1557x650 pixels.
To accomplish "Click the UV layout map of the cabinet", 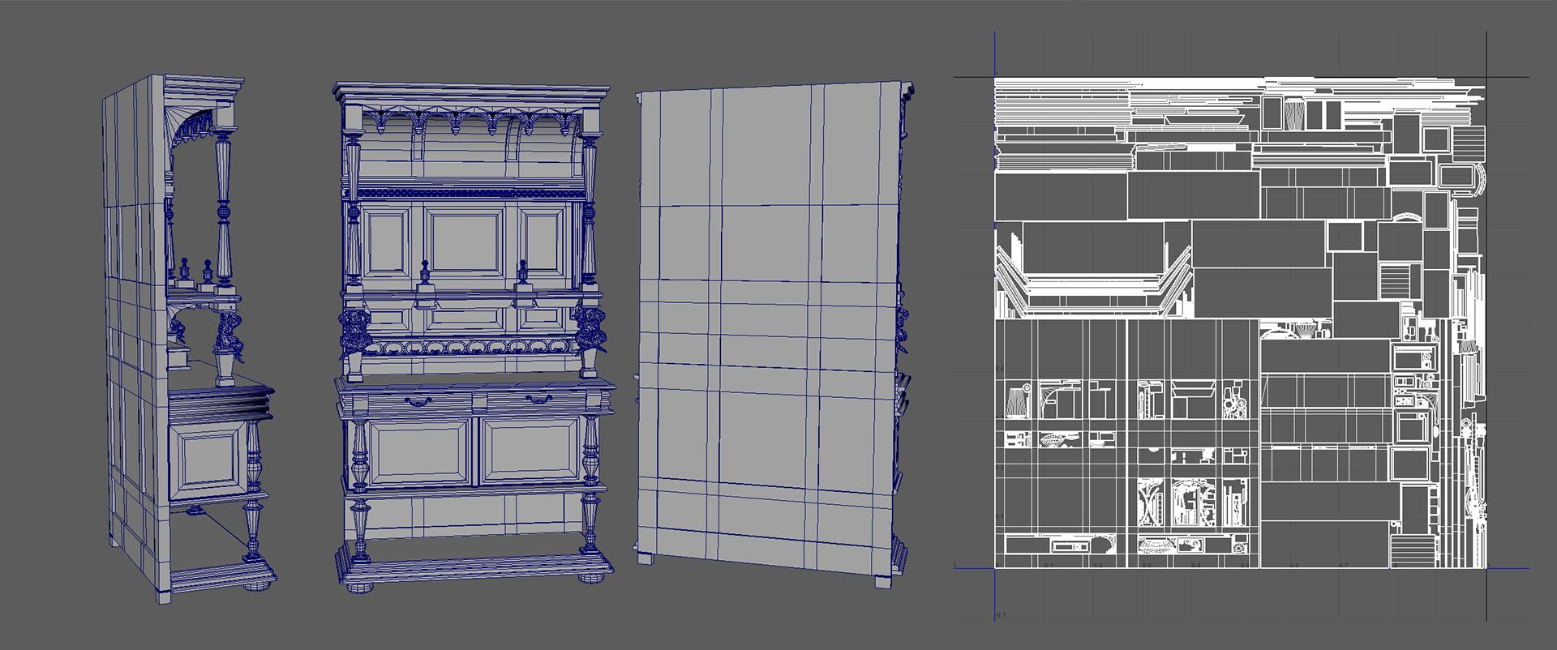I will pyautogui.click(x=1241, y=323).
